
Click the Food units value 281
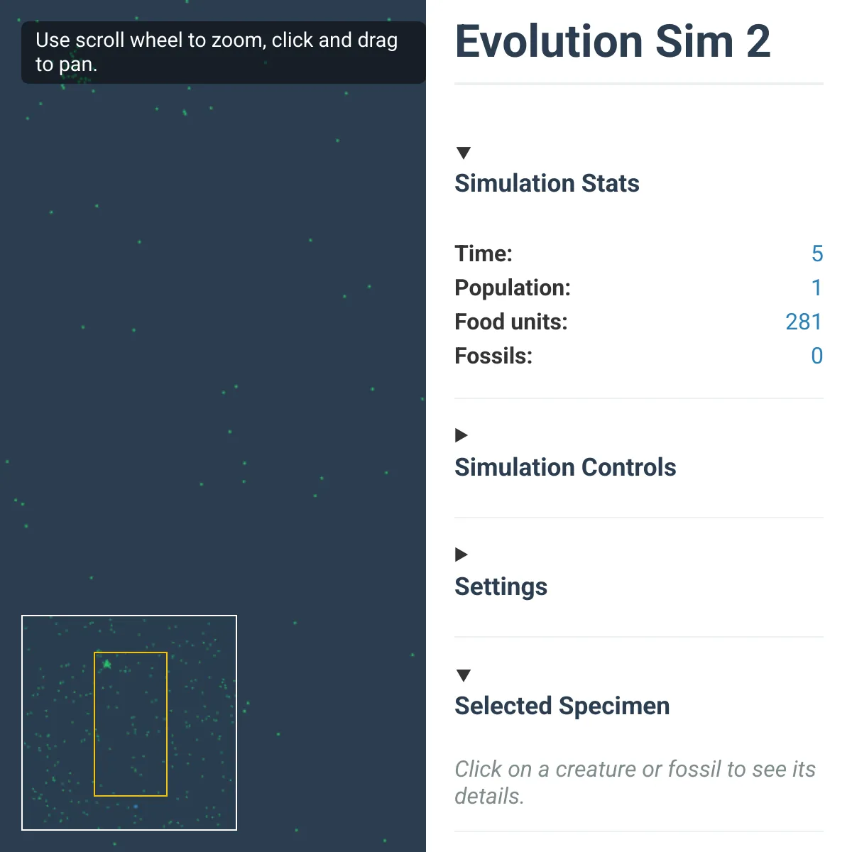803,322
